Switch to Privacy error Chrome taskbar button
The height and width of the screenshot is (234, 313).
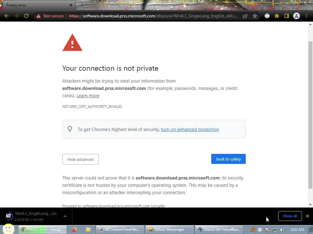pos(42,229)
